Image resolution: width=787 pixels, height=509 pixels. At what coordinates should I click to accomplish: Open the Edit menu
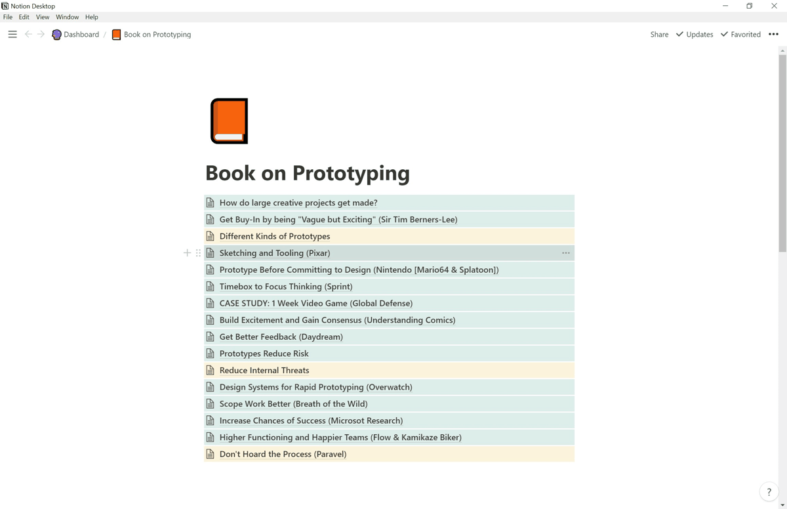24,17
